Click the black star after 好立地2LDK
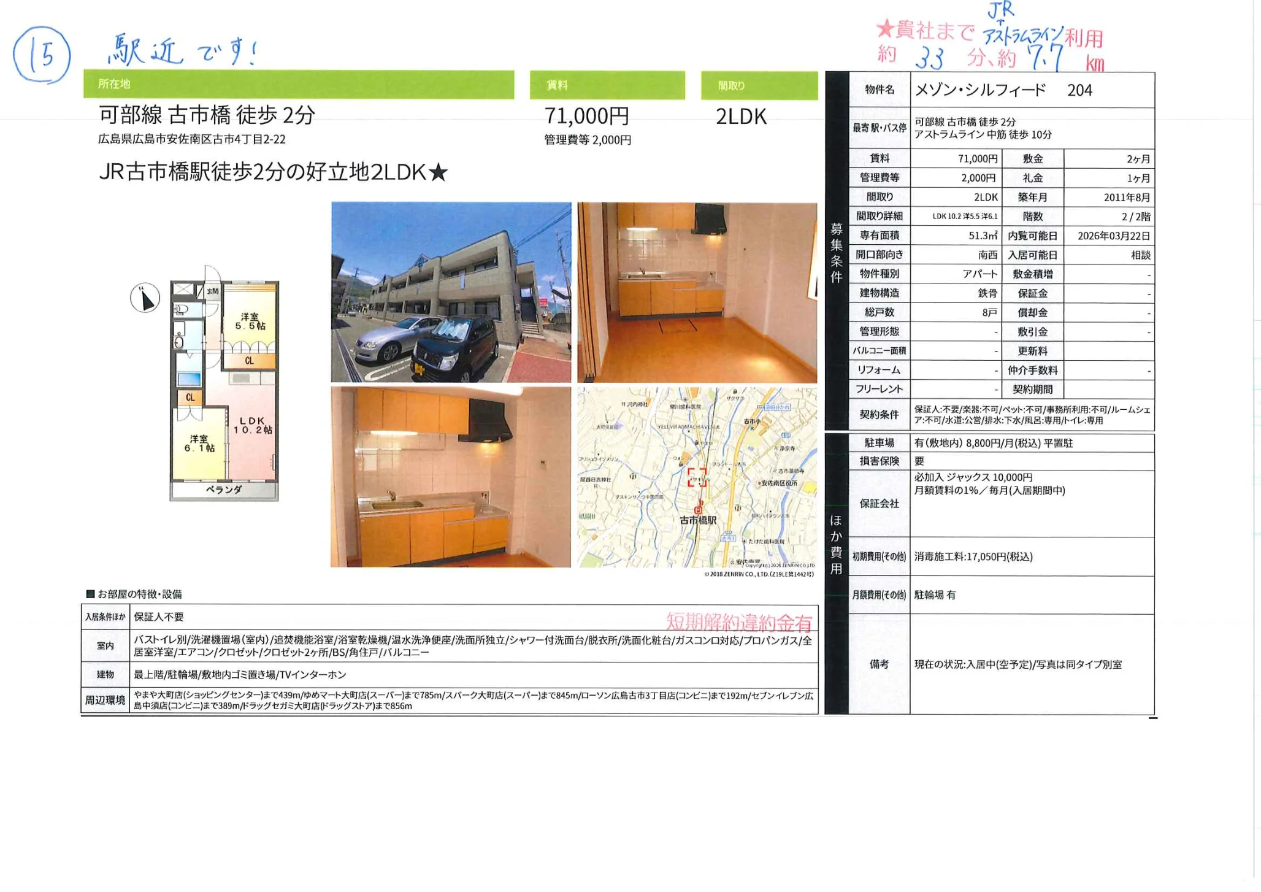The image size is (1261, 892). [x=438, y=173]
